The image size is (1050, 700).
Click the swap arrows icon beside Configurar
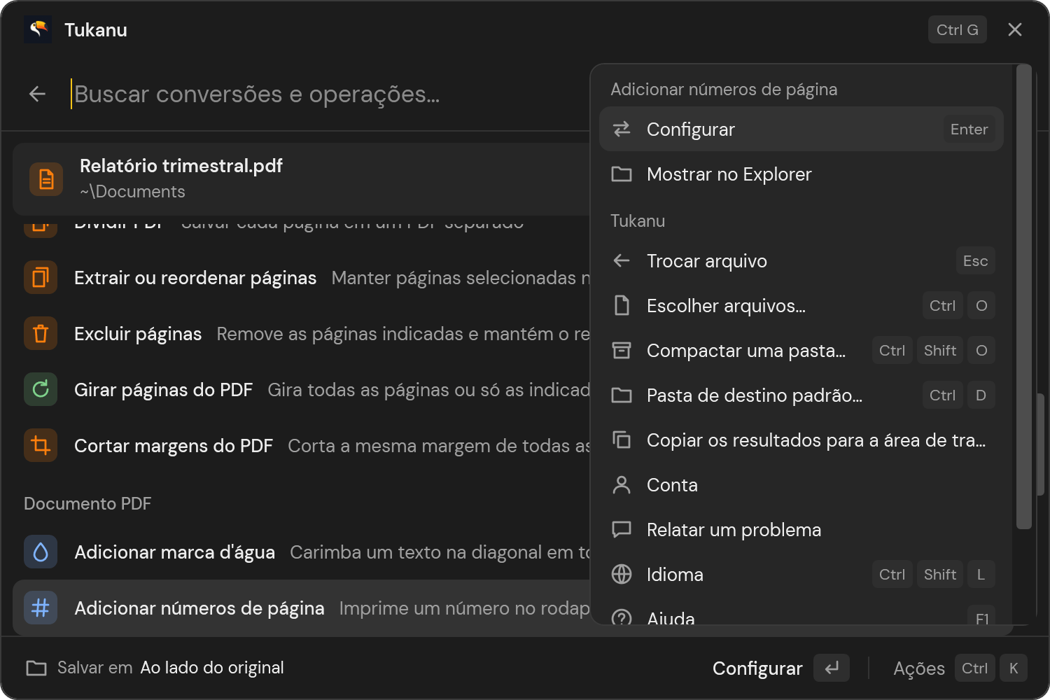622,129
